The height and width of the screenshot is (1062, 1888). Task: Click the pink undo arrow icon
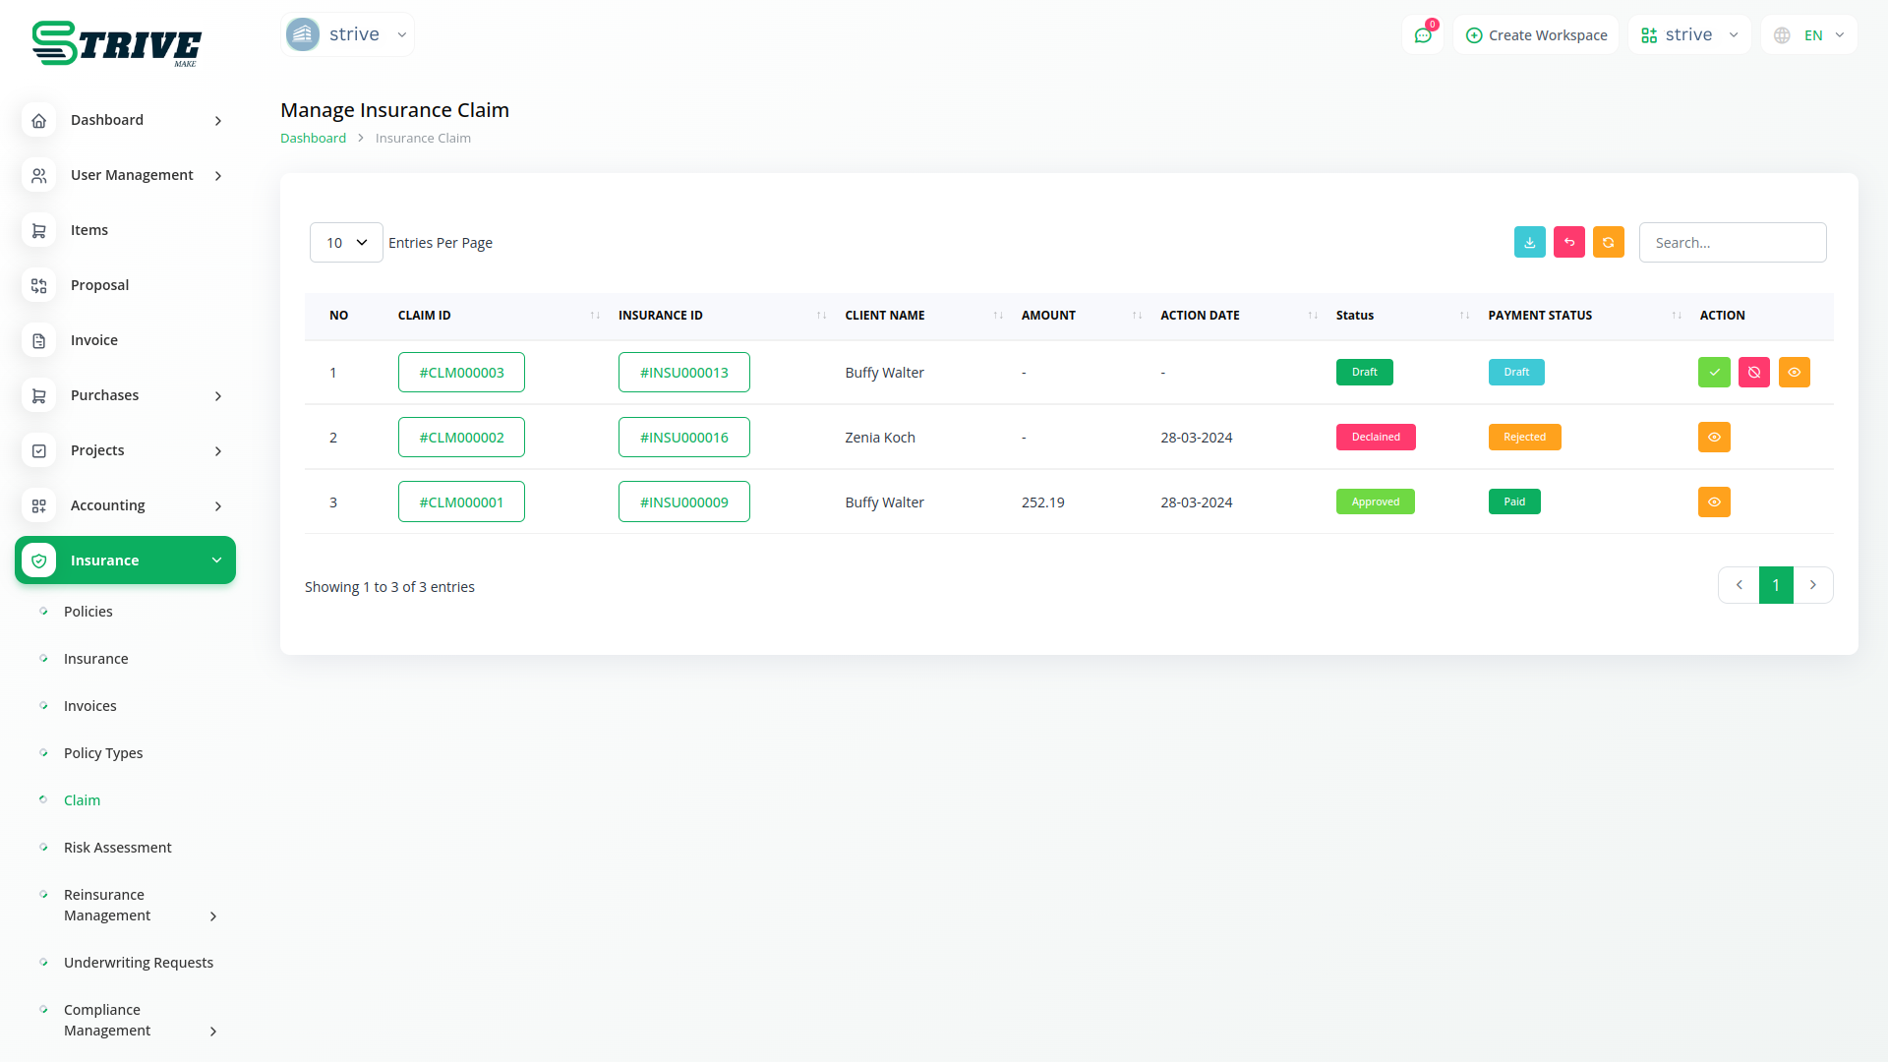click(x=1568, y=242)
